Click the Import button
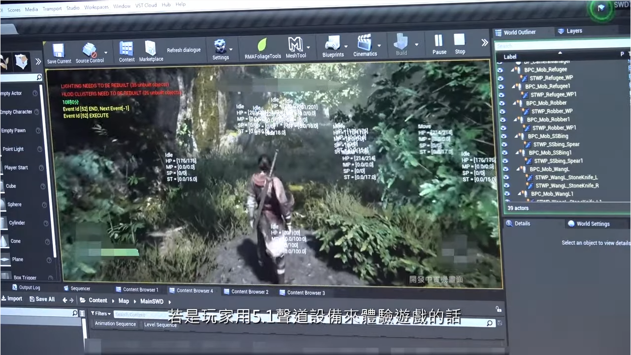631x355 pixels. [11, 299]
